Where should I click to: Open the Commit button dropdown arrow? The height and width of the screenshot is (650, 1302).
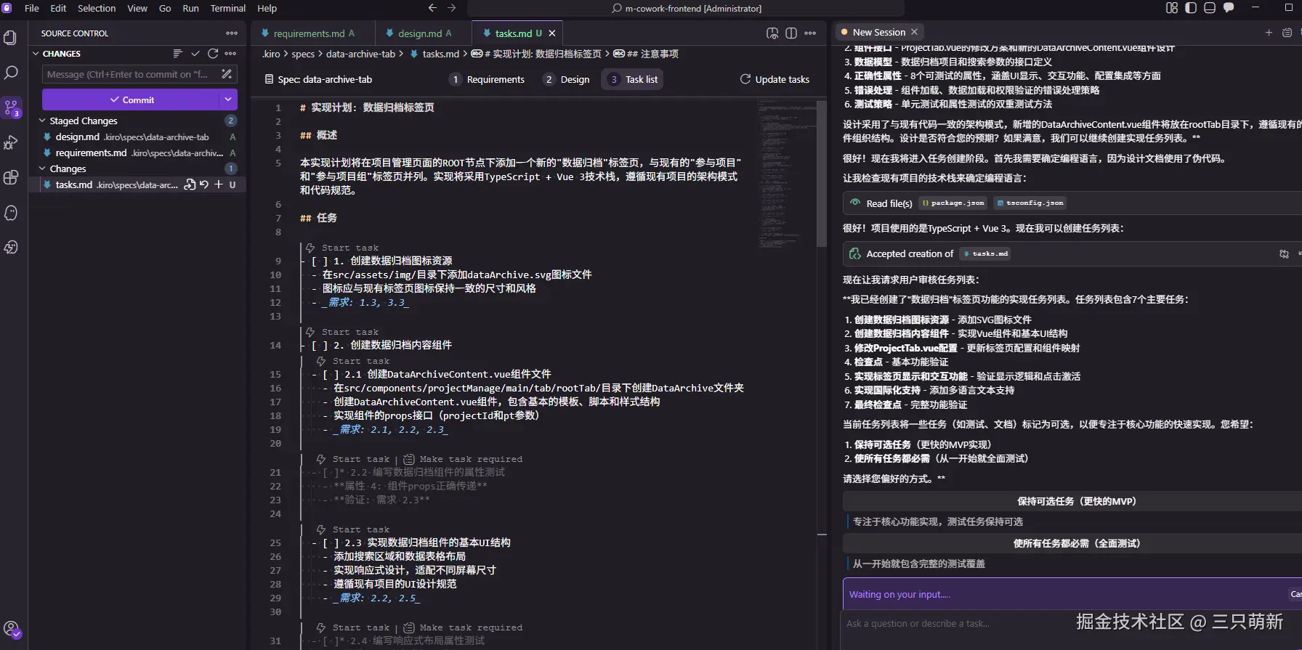point(228,99)
